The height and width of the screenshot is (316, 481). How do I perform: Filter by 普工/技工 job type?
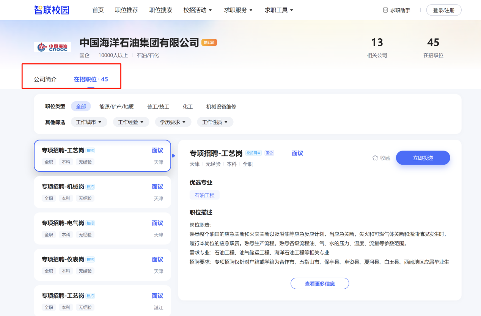coord(158,107)
